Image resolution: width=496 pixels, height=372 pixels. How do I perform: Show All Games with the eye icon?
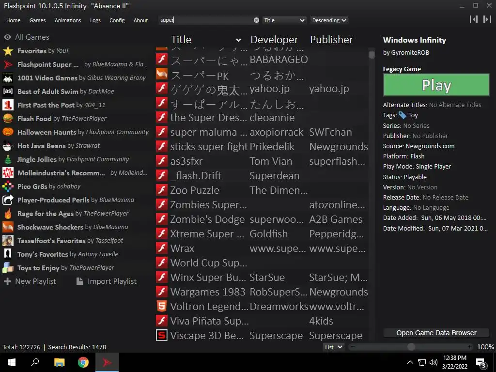7,37
